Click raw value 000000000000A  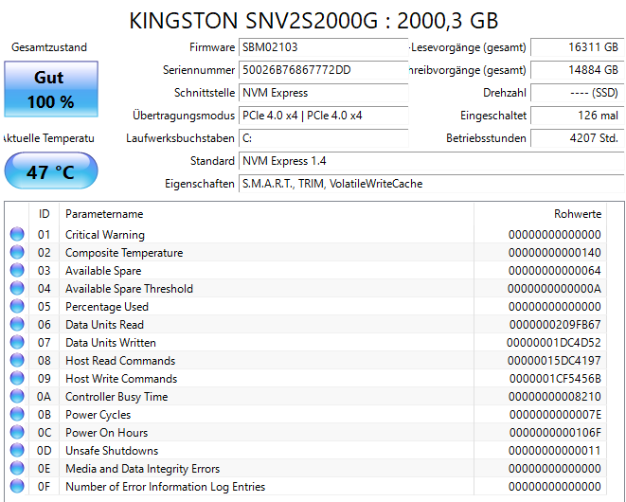555,289
